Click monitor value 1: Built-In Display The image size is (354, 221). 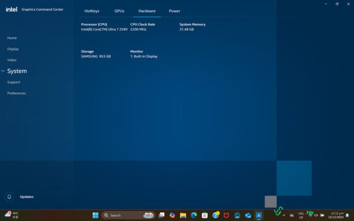(x=144, y=57)
